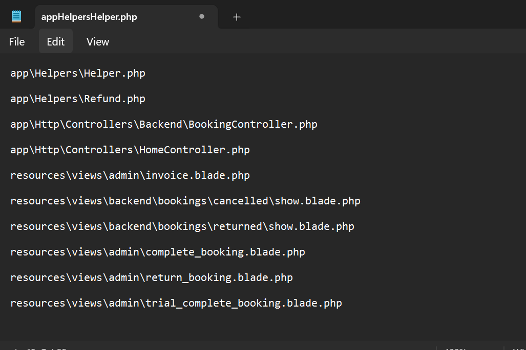Click the trial_complete_booking.blade.php line

click(176, 303)
